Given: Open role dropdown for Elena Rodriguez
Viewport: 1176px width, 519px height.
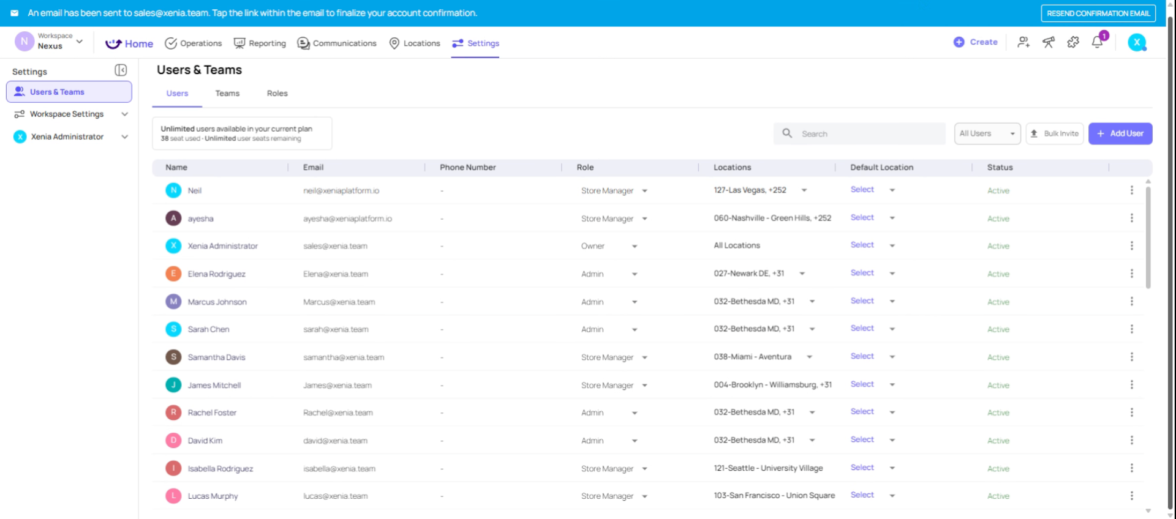Looking at the screenshot, I should click(x=634, y=274).
